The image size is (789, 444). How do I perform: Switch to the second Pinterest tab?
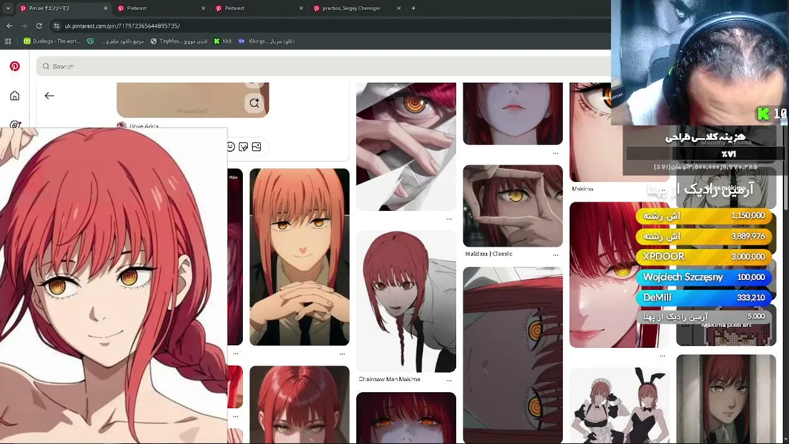click(161, 8)
